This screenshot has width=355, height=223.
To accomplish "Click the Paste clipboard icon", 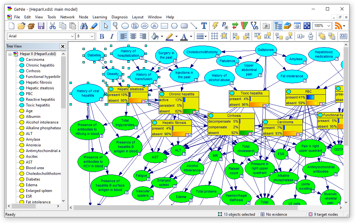I will click(72, 26).
